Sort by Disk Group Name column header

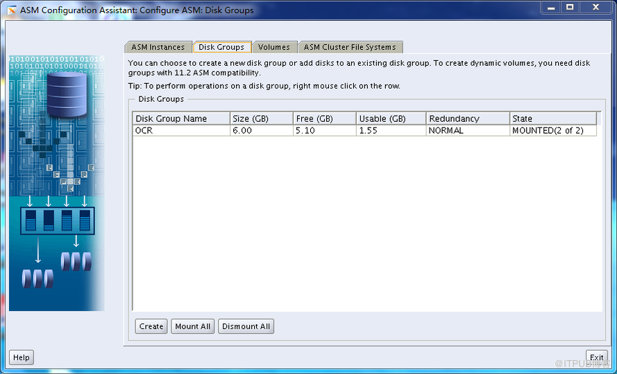[180, 118]
